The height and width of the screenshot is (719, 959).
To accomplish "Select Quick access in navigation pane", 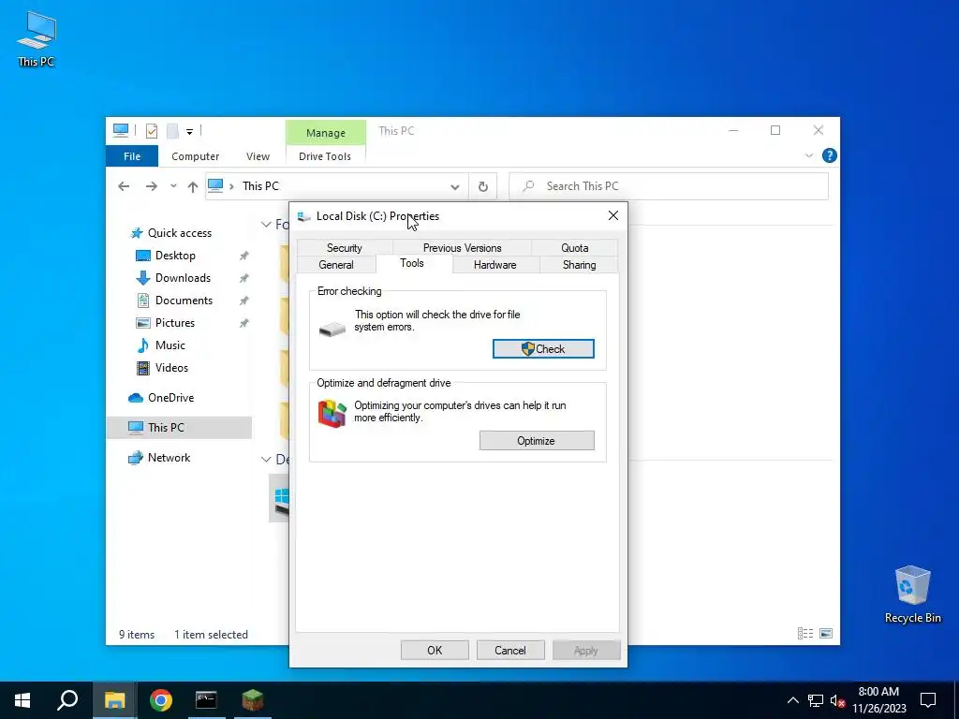I will pyautogui.click(x=171, y=233).
